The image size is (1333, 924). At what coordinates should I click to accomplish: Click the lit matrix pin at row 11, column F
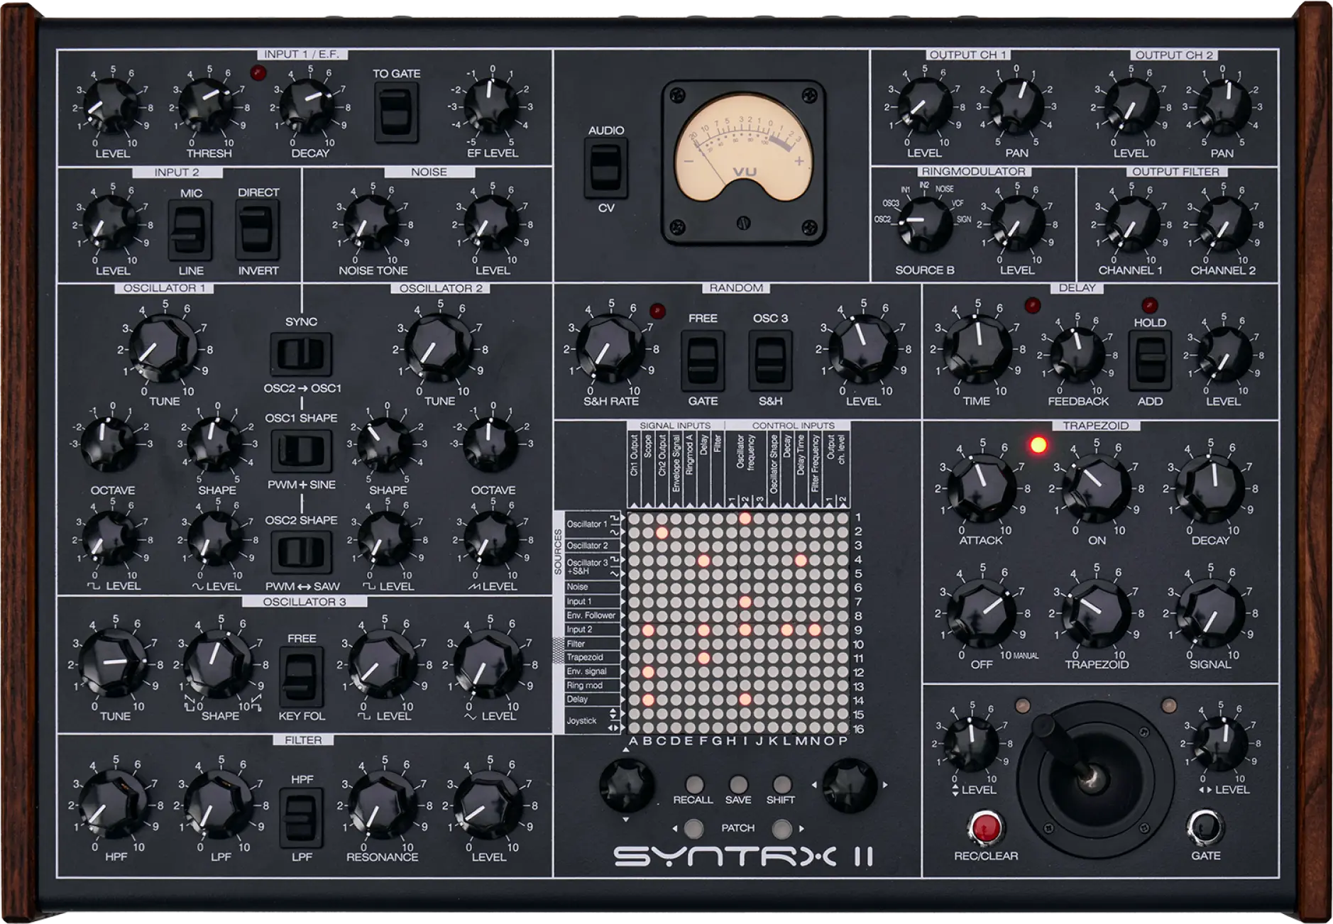[x=703, y=658]
